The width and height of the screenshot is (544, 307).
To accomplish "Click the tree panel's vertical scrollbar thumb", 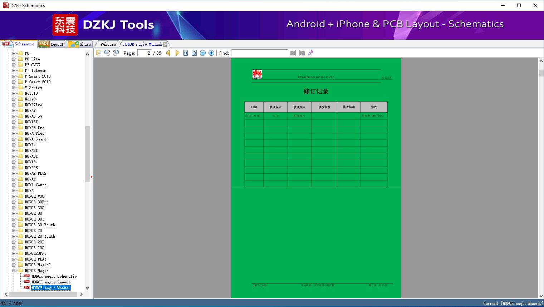I will [87, 154].
